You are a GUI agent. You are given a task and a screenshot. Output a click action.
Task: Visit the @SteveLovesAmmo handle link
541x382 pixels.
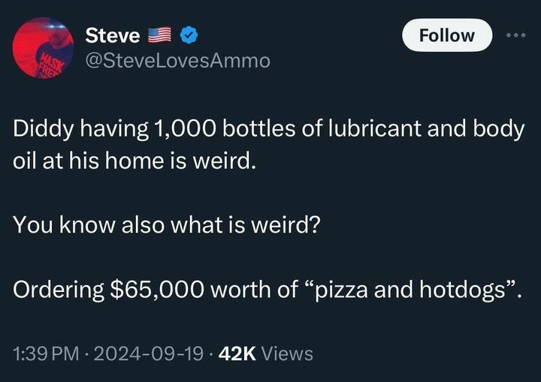pyautogui.click(x=177, y=61)
